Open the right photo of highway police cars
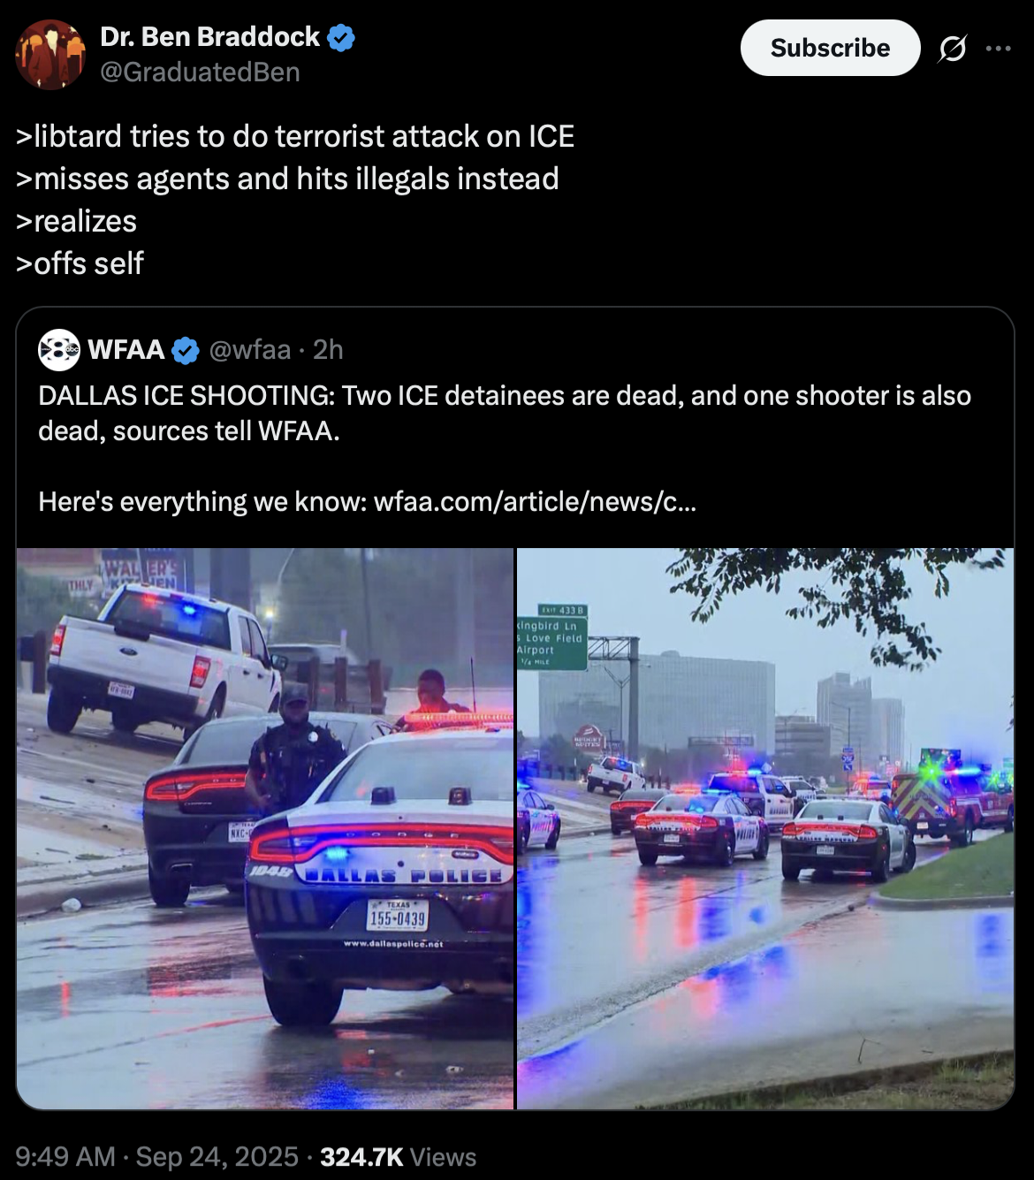 (x=765, y=828)
